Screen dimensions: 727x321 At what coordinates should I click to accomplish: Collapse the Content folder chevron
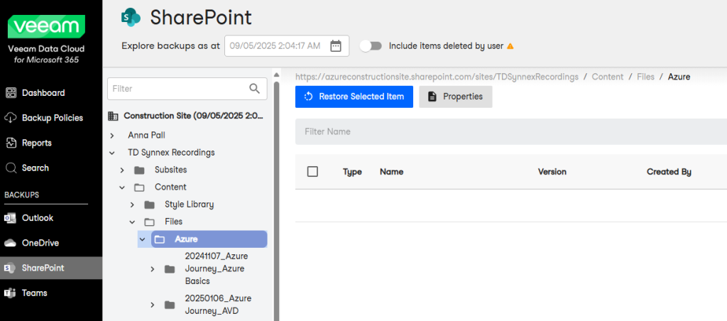(x=122, y=187)
